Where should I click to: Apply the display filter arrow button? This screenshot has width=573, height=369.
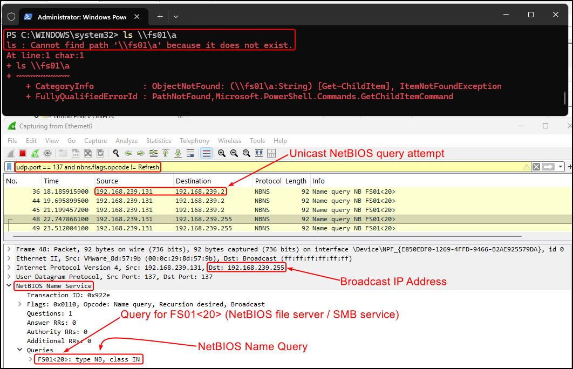pyautogui.click(x=548, y=167)
